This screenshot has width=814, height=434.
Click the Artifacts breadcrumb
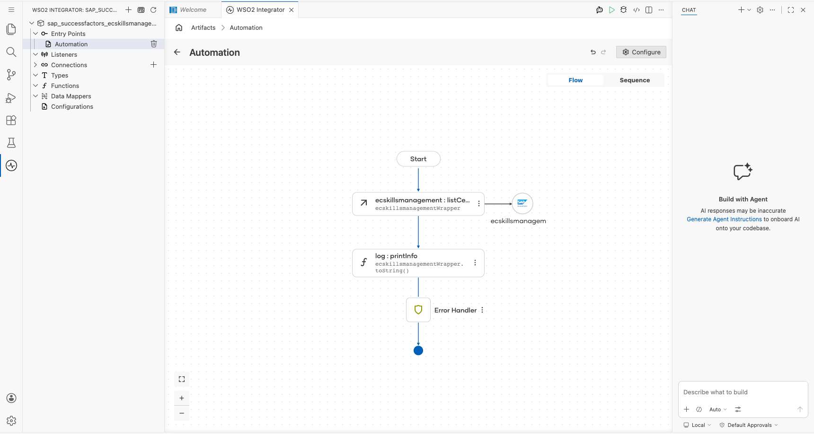(x=203, y=28)
